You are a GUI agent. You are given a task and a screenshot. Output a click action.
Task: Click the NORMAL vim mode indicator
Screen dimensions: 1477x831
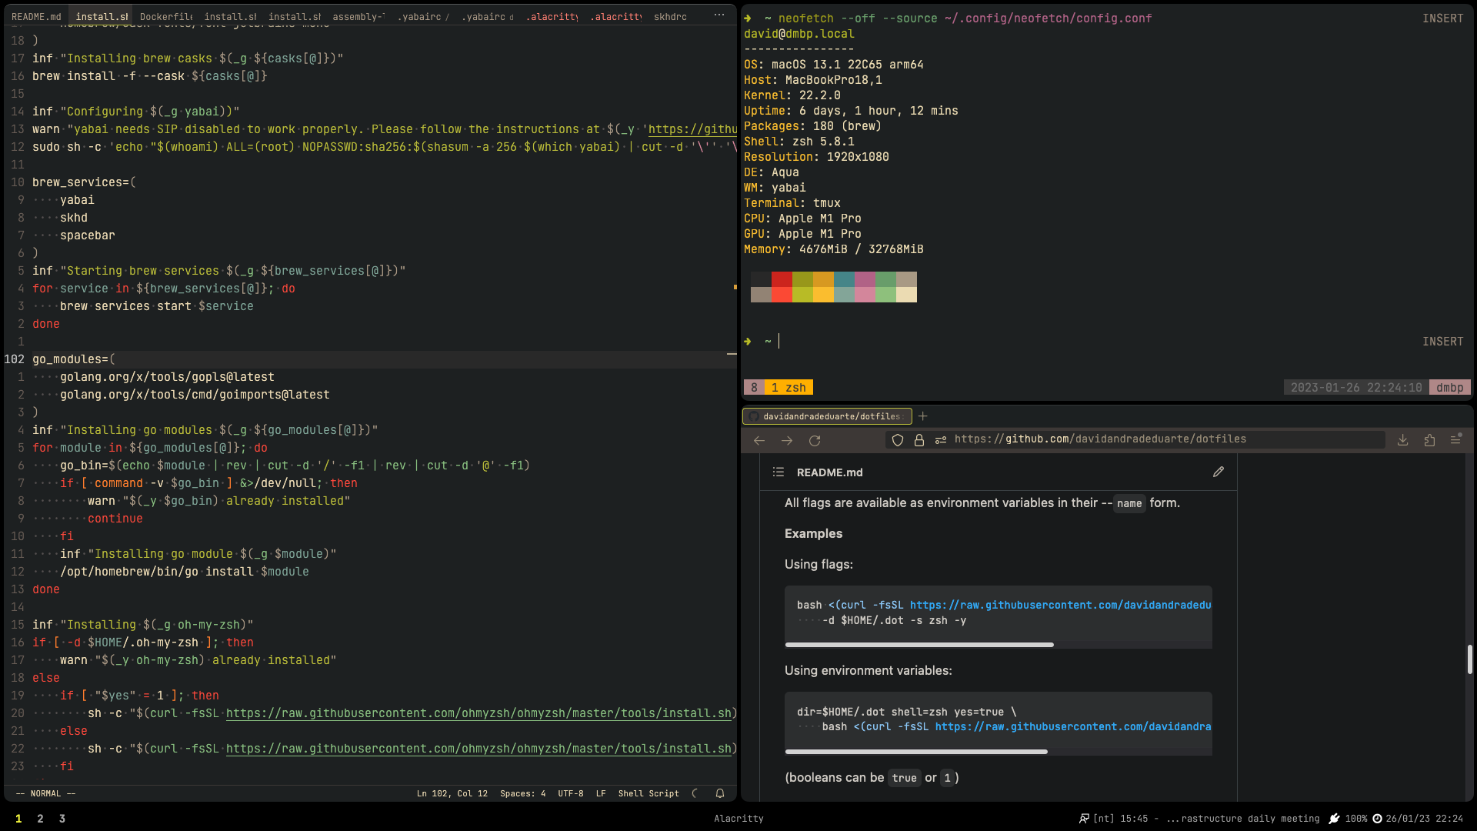46,793
